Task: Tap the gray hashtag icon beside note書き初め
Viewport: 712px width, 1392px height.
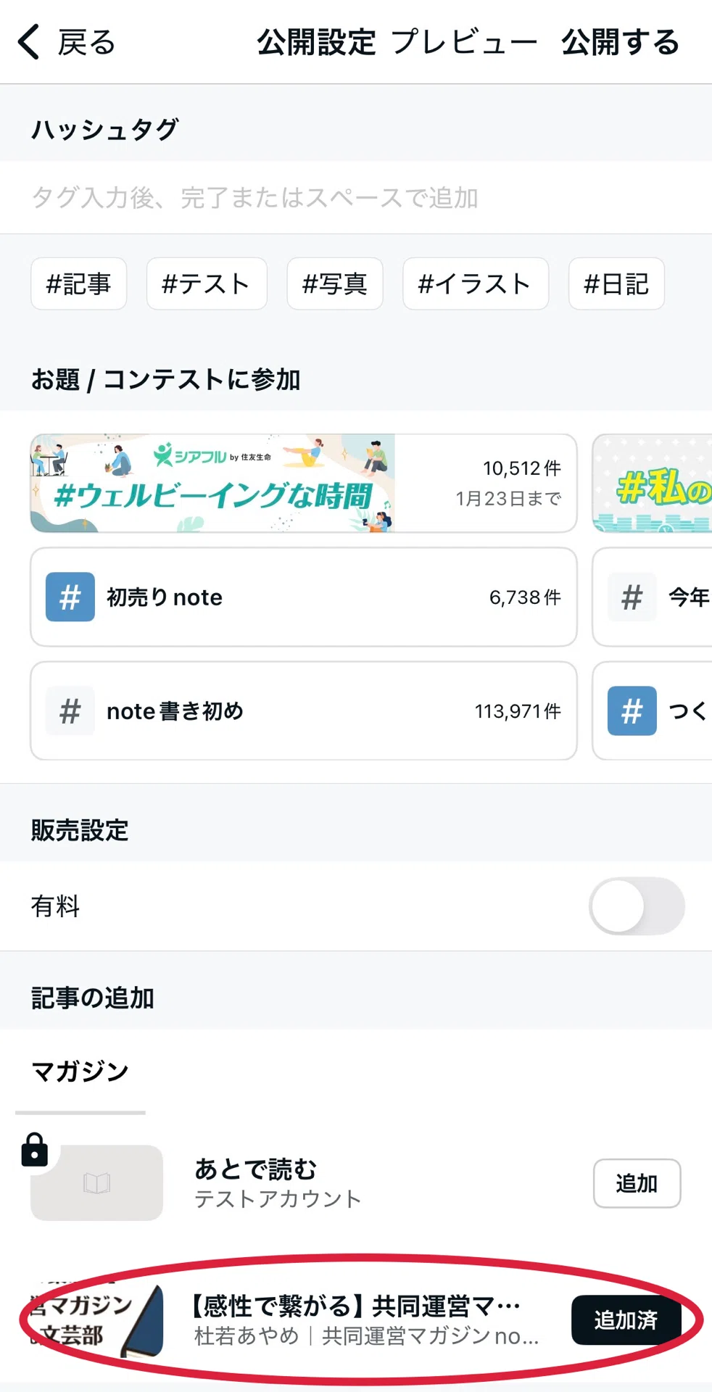Action: pyautogui.click(x=70, y=710)
